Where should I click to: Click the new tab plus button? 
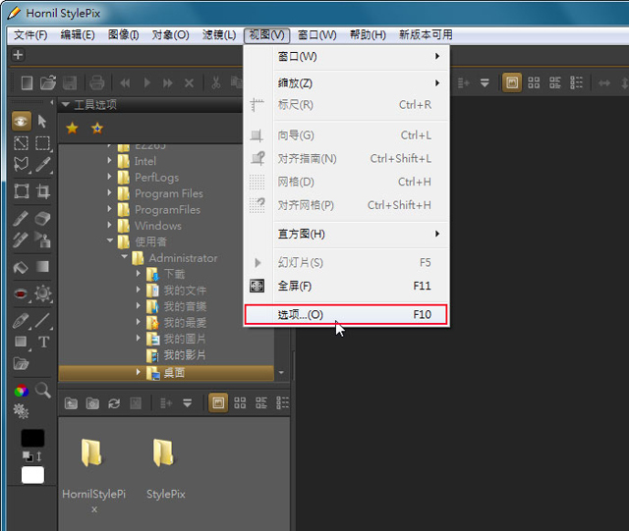tap(18, 55)
